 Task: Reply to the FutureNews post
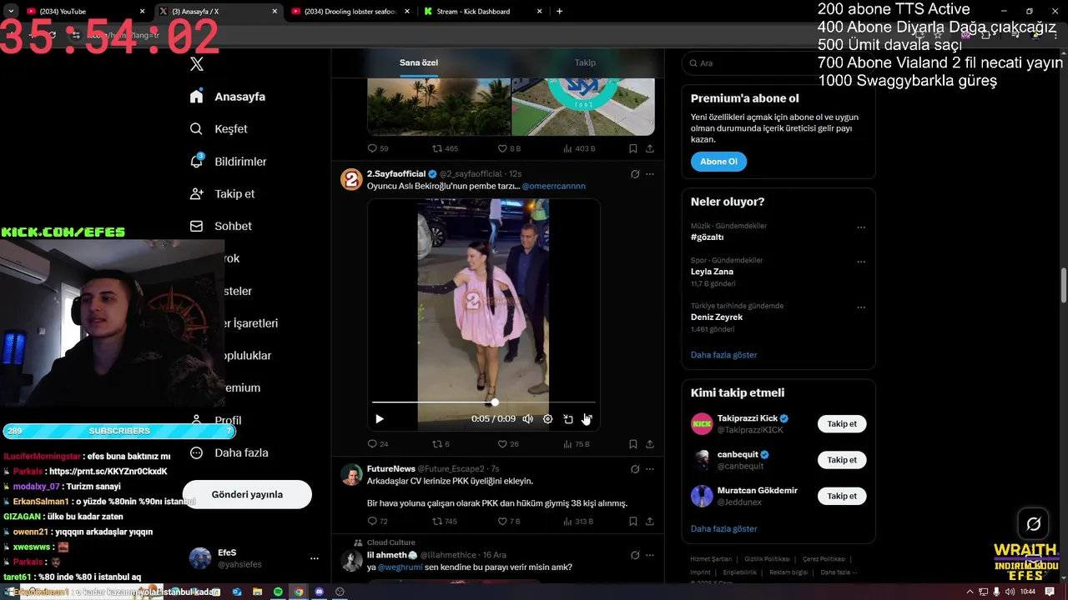pos(378,522)
